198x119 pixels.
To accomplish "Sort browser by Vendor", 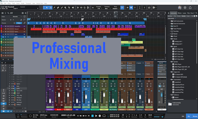I will pos(183,16).
